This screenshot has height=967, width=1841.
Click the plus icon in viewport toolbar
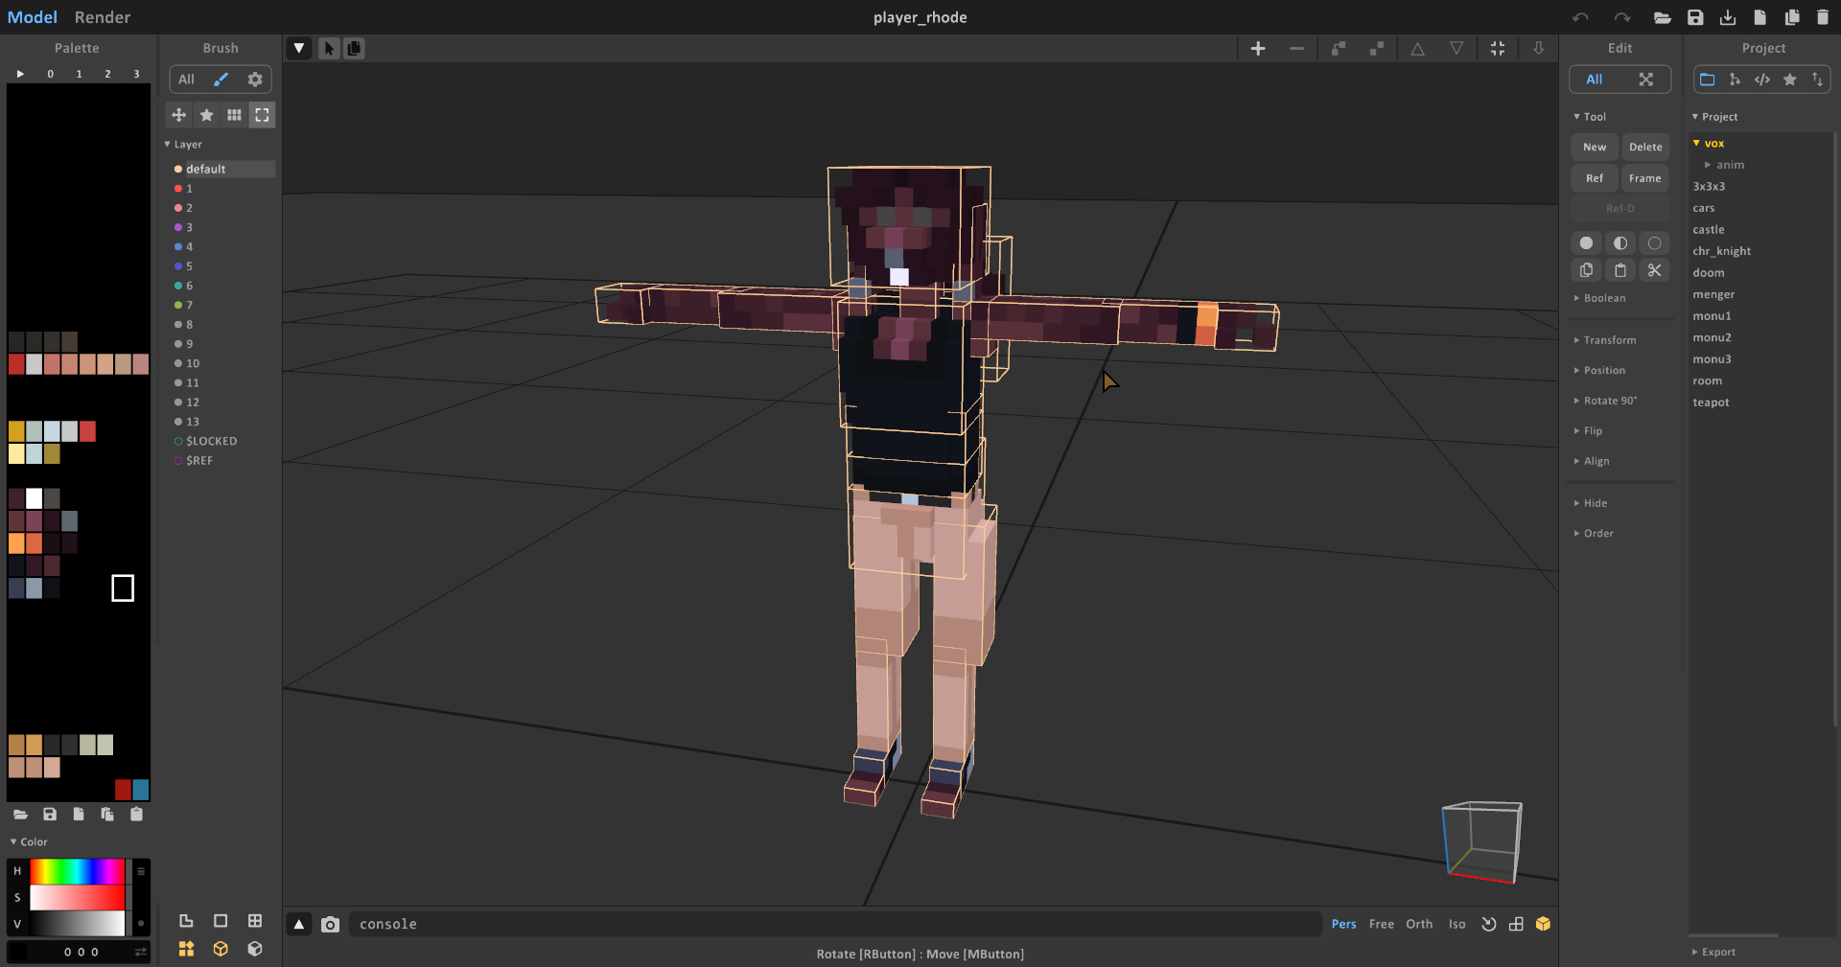1258,48
